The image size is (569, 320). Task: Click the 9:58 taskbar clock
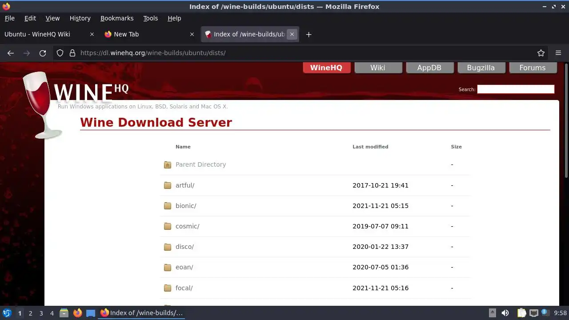click(x=561, y=313)
